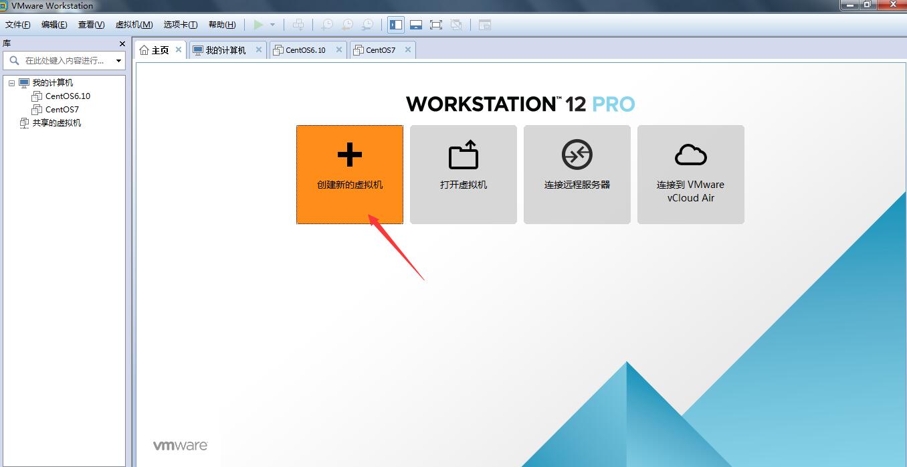Click the 打开虚拟机 tile
Screen dimensions: 907x467
(464, 175)
